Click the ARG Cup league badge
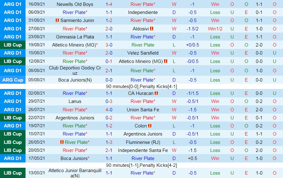The image size is (283, 178). point(13,80)
